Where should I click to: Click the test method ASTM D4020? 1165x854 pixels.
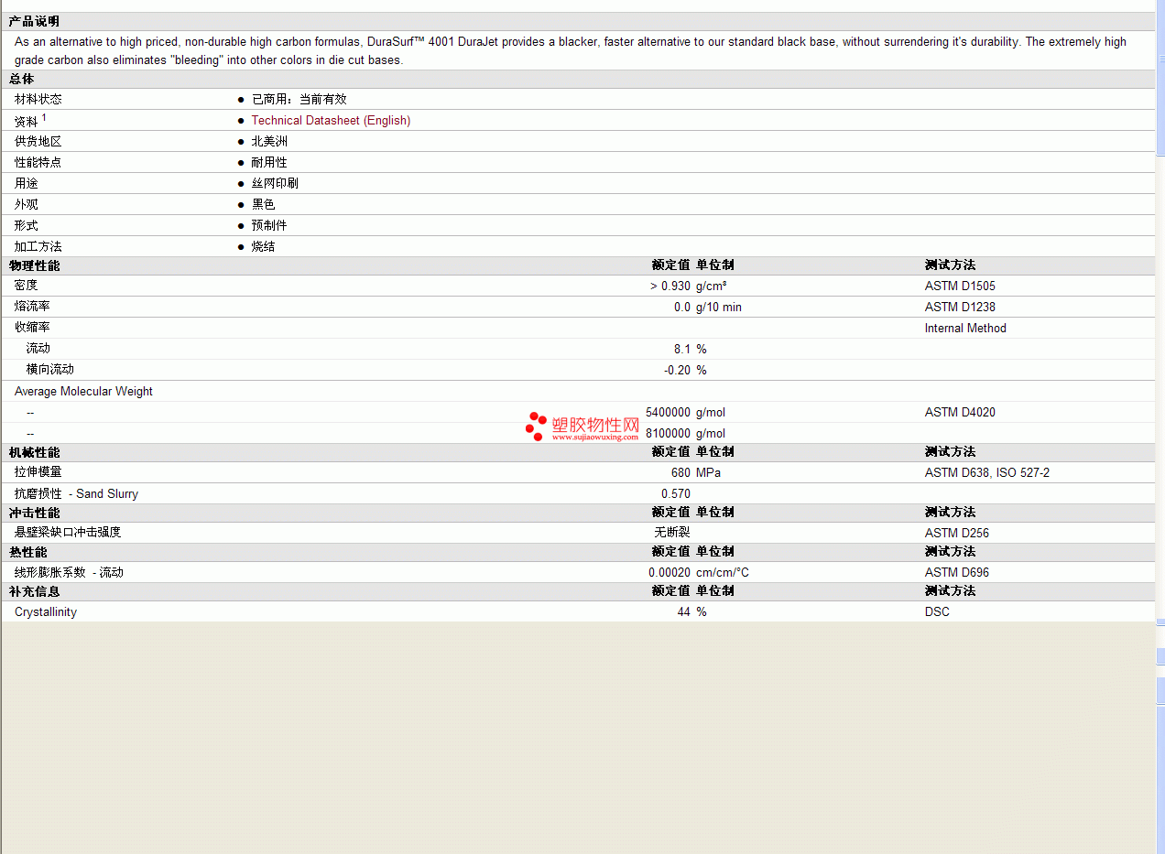[960, 412]
